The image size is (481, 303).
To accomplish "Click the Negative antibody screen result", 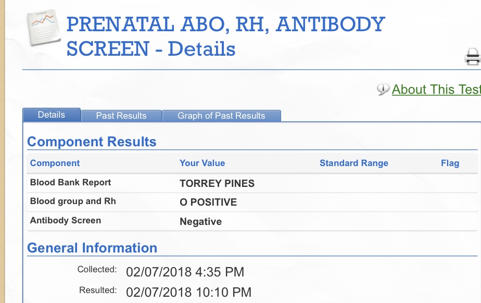I will click(x=200, y=222).
